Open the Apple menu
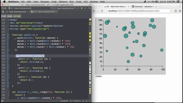This screenshot has width=183, height=103. [x=4, y=1]
